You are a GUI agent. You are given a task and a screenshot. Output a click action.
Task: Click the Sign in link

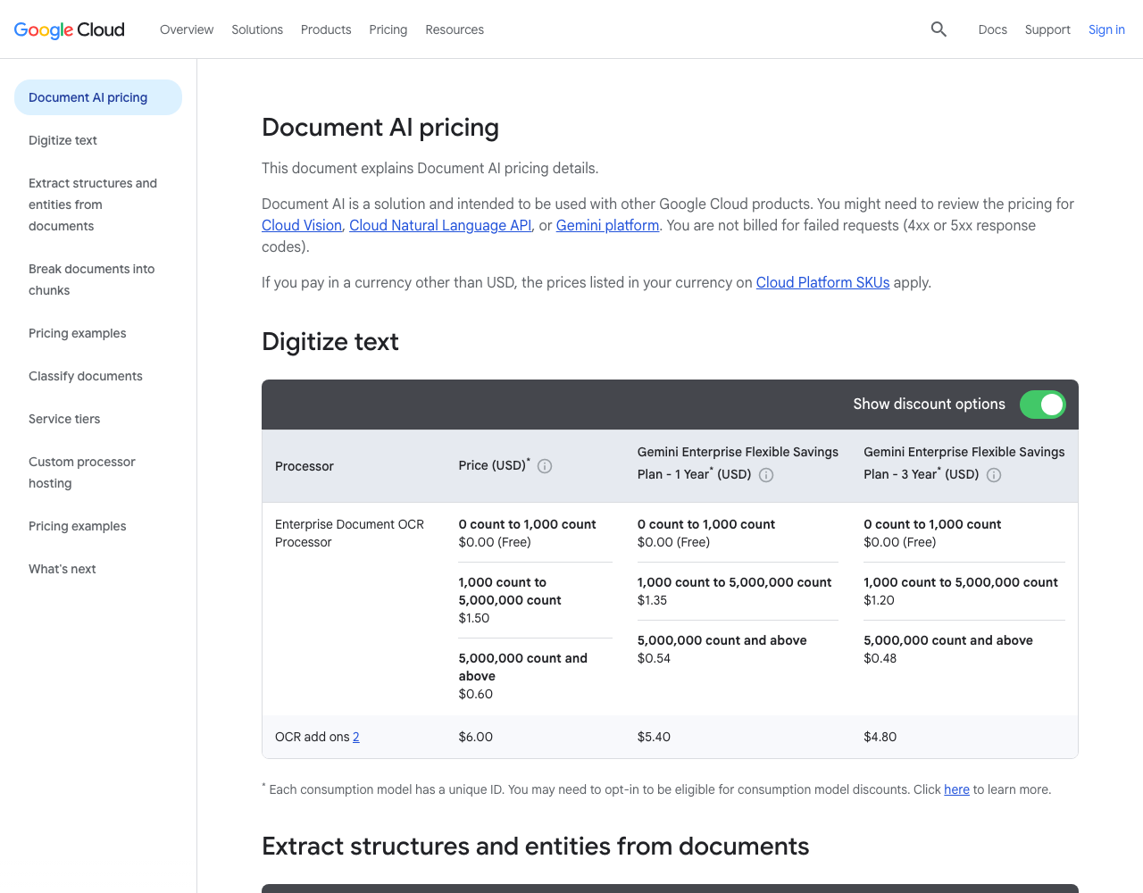(1106, 29)
